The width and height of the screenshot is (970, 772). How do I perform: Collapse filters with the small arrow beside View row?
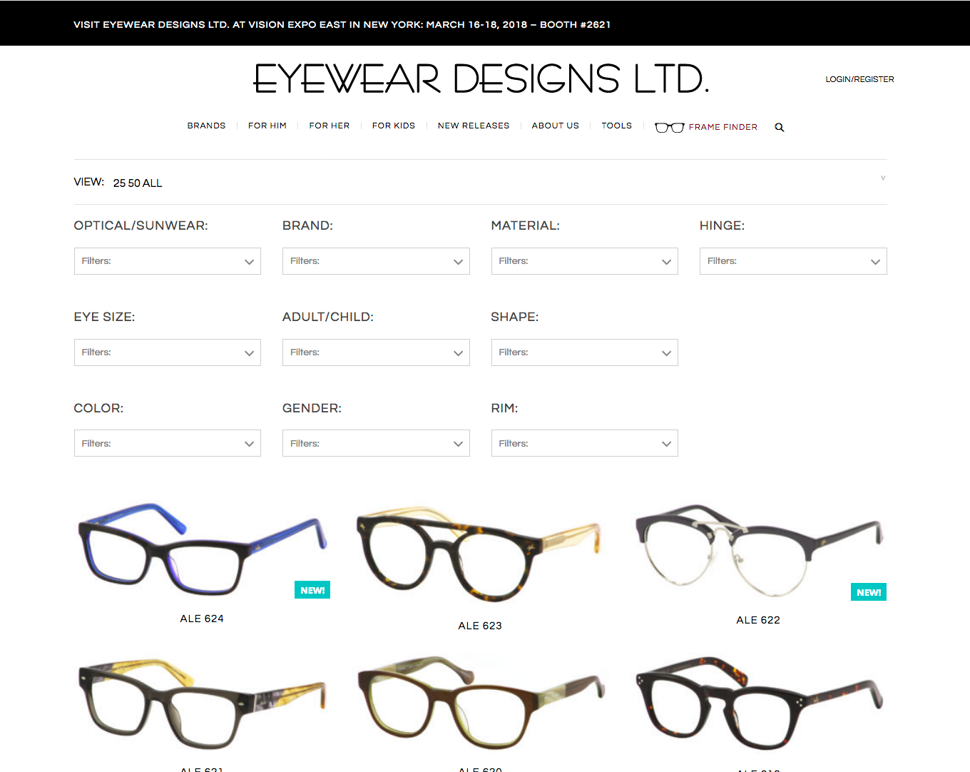point(883,178)
